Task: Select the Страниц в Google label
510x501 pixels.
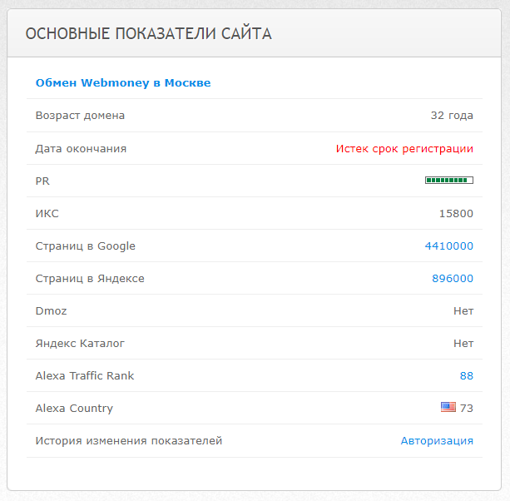Action: 85,246
